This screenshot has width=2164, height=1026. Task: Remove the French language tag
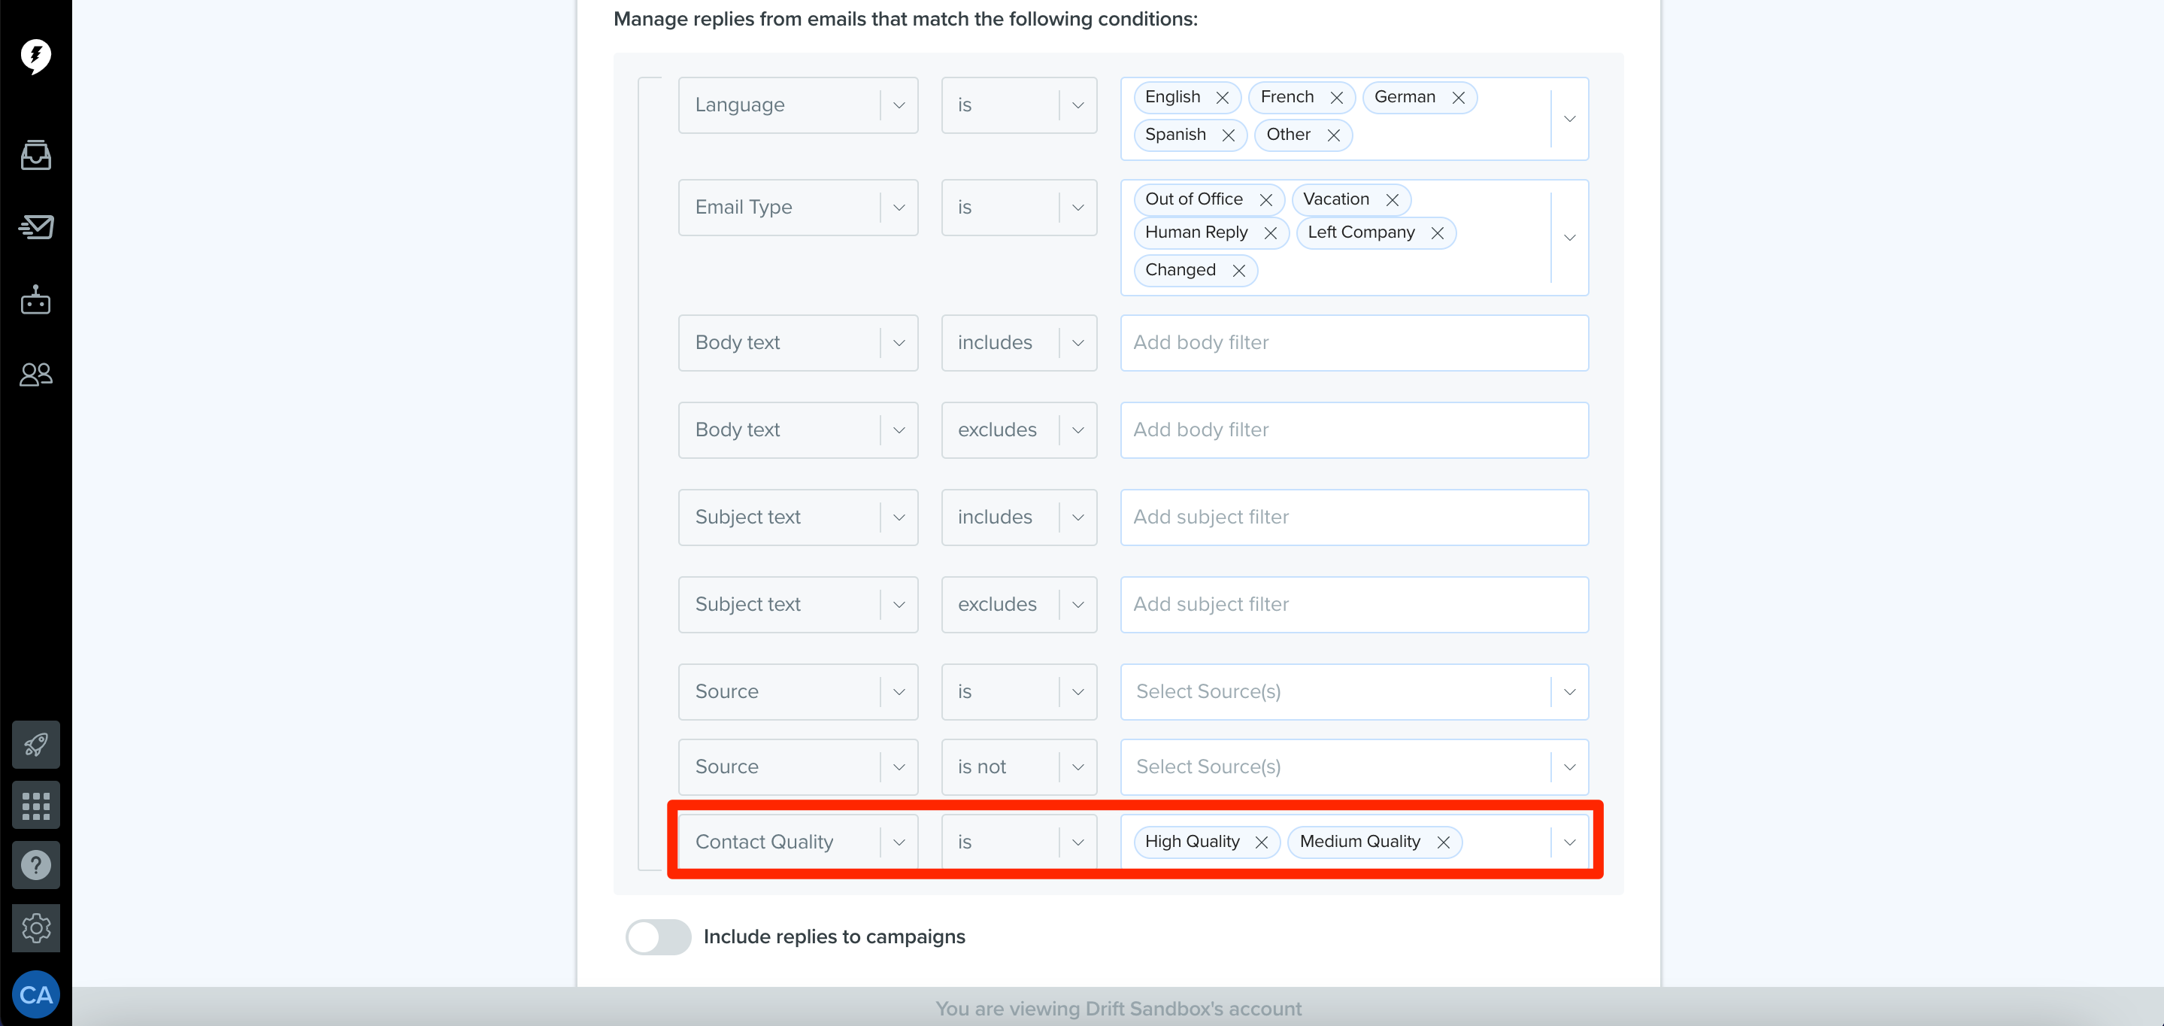[1337, 98]
